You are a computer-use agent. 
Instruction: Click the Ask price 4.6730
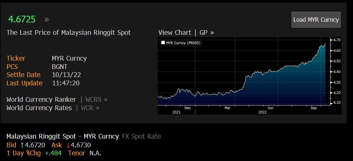point(80,145)
